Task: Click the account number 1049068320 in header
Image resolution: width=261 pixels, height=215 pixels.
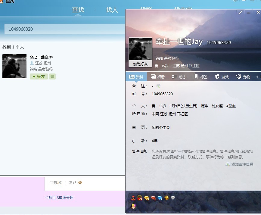Action: (x=219, y=42)
